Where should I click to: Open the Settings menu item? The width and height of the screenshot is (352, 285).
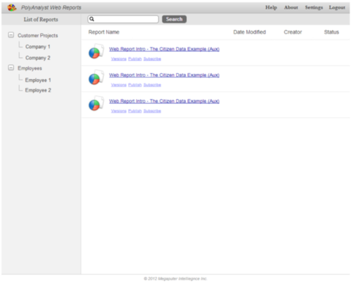click(314, 7)
